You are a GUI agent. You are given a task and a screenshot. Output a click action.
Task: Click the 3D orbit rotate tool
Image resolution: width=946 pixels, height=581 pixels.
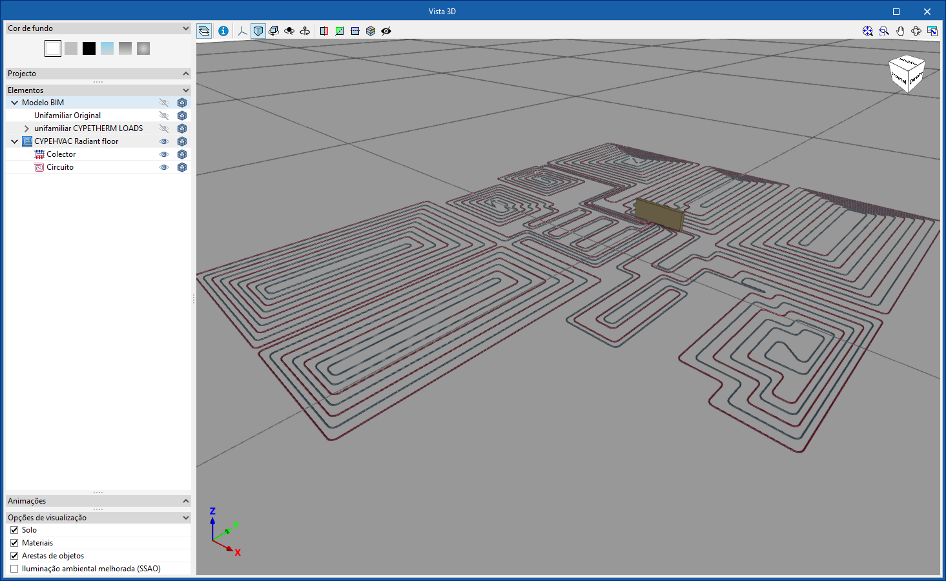(x=916, y=31)
